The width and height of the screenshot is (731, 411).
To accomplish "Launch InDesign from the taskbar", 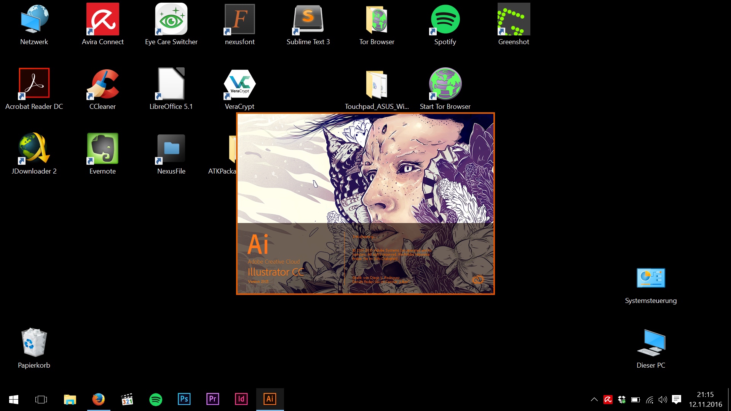I will click(241, 399).
